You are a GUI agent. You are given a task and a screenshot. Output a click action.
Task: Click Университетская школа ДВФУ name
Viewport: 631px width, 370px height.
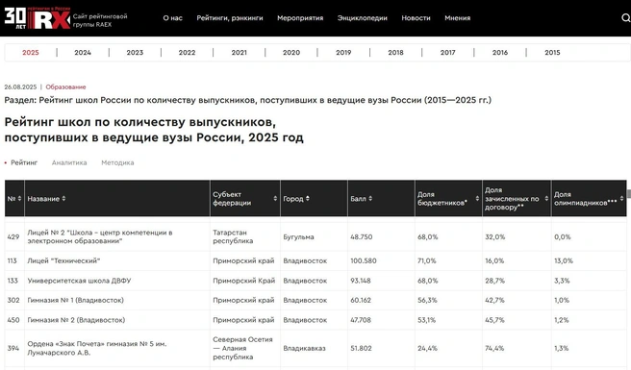click(79, 281)
